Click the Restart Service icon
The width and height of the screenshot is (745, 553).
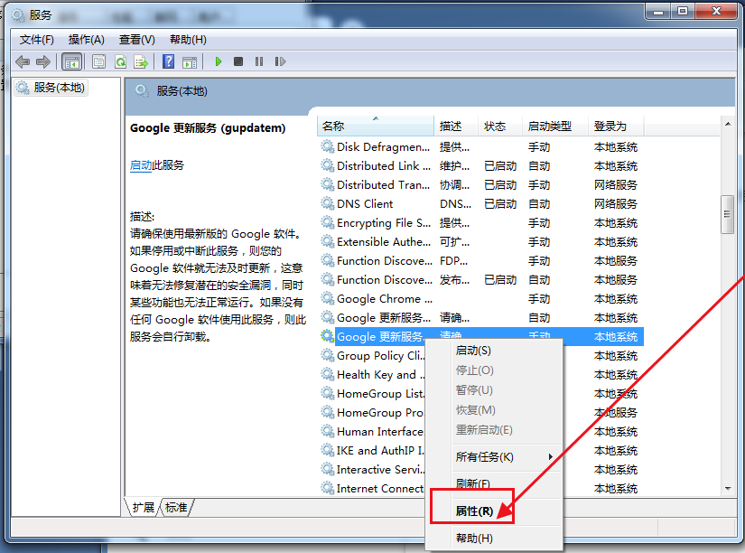pyautogui.click(x=280, y=61)
